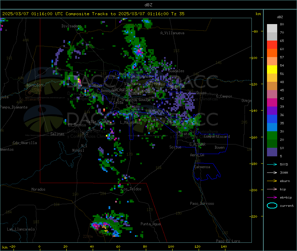Click the yellow eburn arrow in legend

pos(272,181)
